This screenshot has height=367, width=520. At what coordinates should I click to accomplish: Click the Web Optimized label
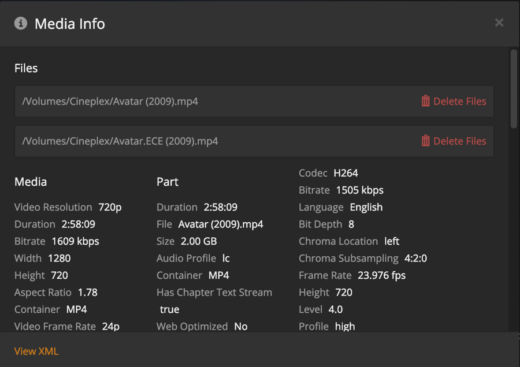[192, 327]
